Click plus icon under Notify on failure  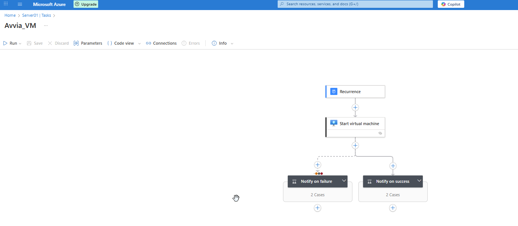[x=317, y=208]
